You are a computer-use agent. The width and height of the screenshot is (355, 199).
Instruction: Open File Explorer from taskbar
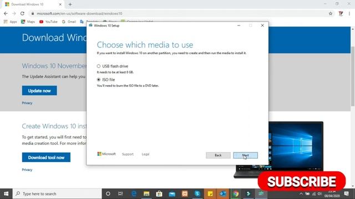tap(146, 193)
